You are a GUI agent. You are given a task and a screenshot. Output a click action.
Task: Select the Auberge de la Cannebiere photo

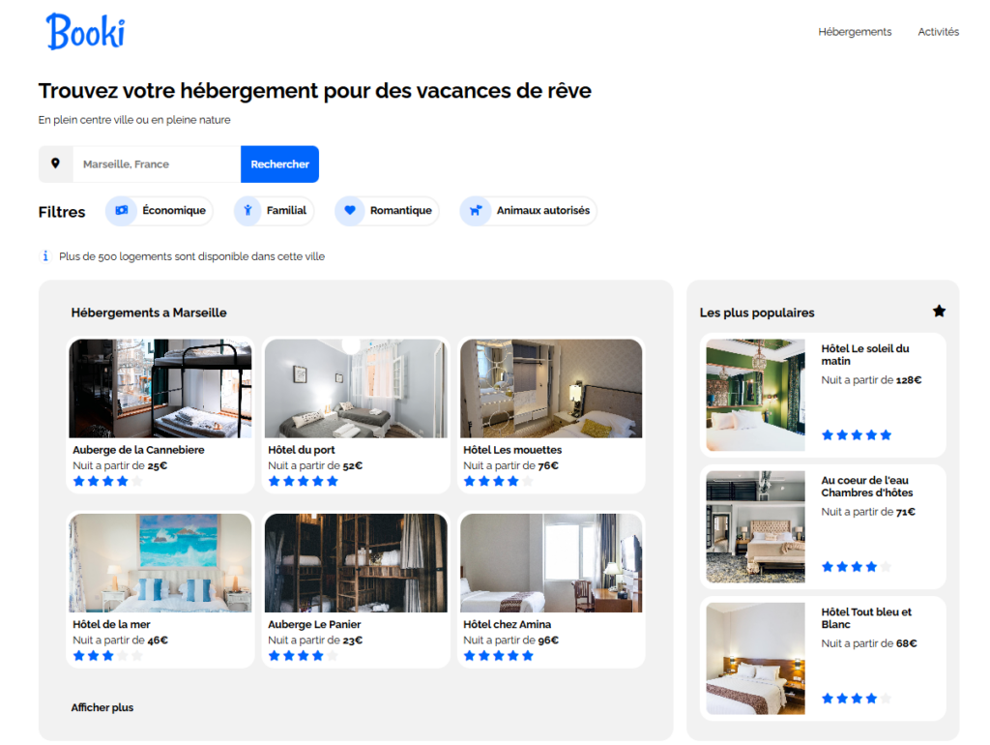tap(160, 388)
